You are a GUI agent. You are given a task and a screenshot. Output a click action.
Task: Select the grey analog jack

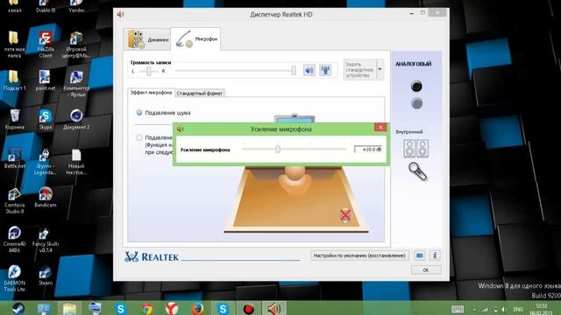point(416,103)
